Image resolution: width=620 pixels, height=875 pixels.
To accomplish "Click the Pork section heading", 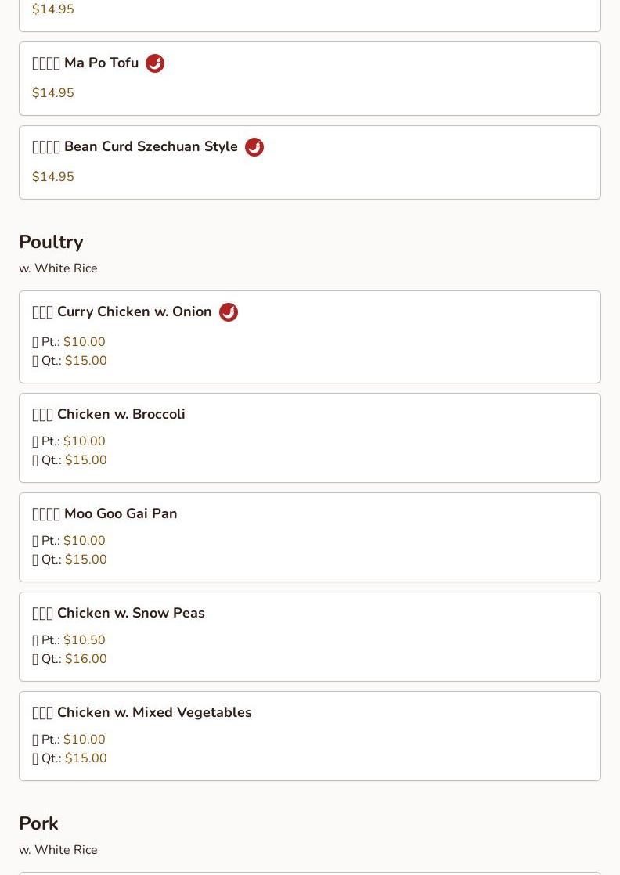I will pos(38,824).
